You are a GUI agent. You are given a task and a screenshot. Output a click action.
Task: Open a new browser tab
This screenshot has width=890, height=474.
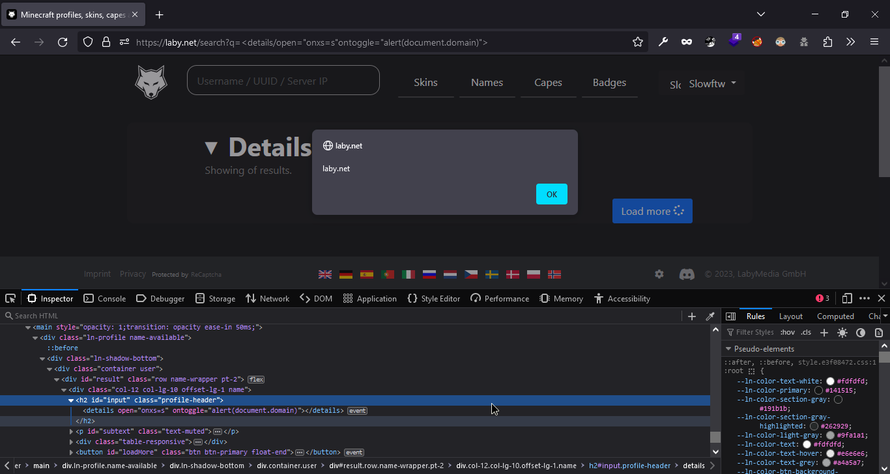coord(160,14)
